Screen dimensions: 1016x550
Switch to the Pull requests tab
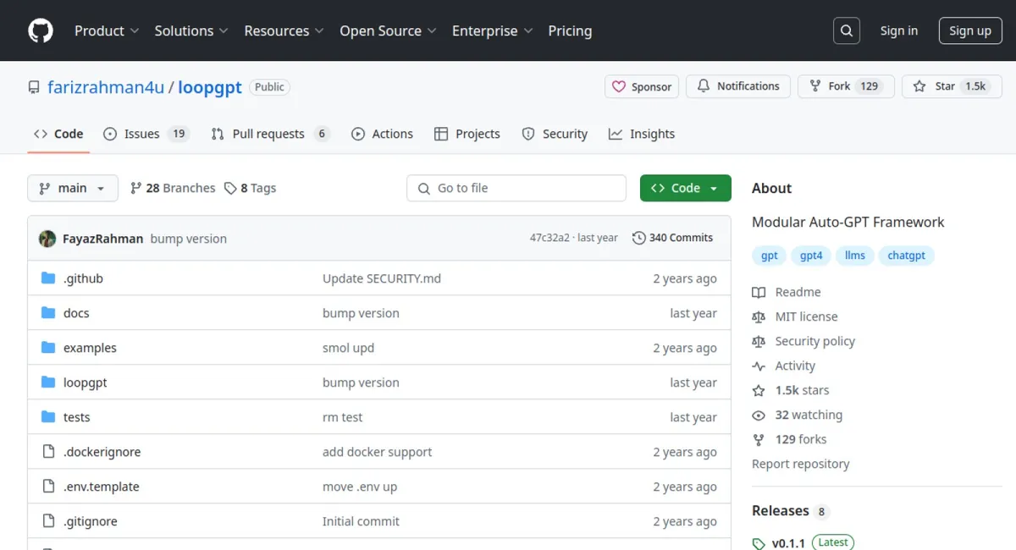tap(270, 134)
